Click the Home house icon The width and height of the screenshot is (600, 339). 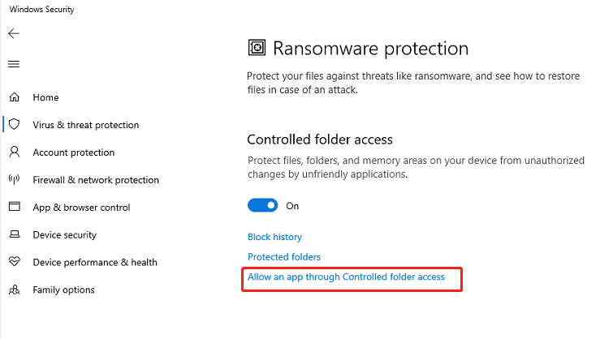pos(14,97)
